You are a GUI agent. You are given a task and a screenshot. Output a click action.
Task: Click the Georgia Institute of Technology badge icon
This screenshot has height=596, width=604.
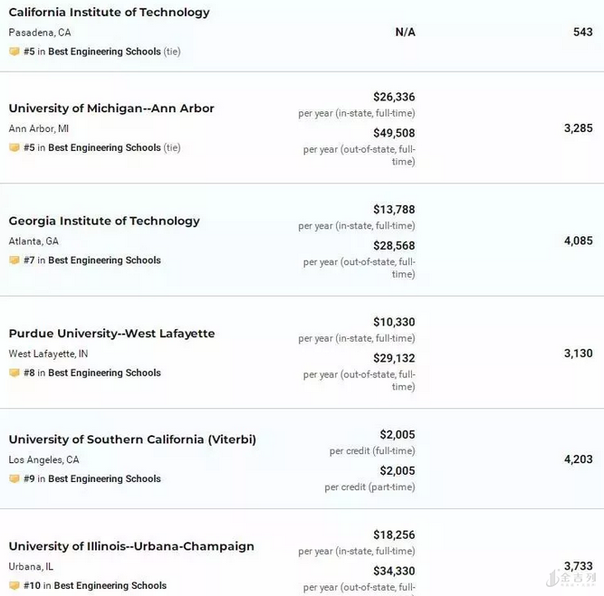click(x=14, y=260)
